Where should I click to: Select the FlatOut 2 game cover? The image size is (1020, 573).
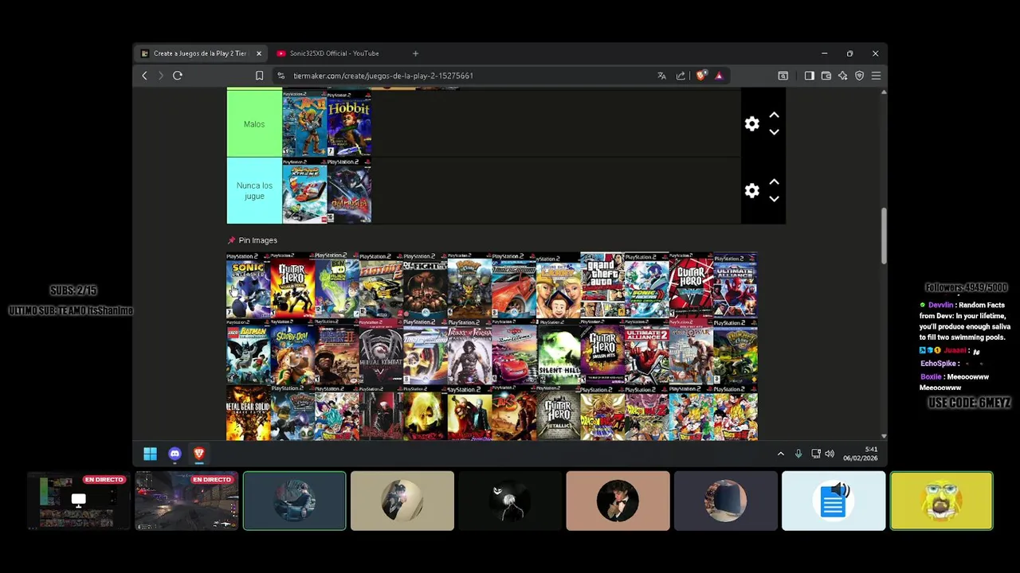click(x=381, y=285)
